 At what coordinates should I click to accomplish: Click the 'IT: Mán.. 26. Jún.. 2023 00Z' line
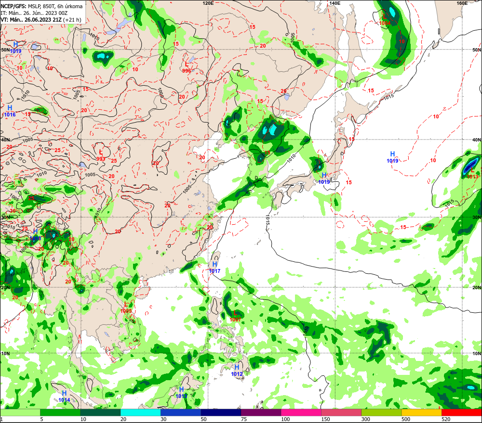tap(34, 13)
